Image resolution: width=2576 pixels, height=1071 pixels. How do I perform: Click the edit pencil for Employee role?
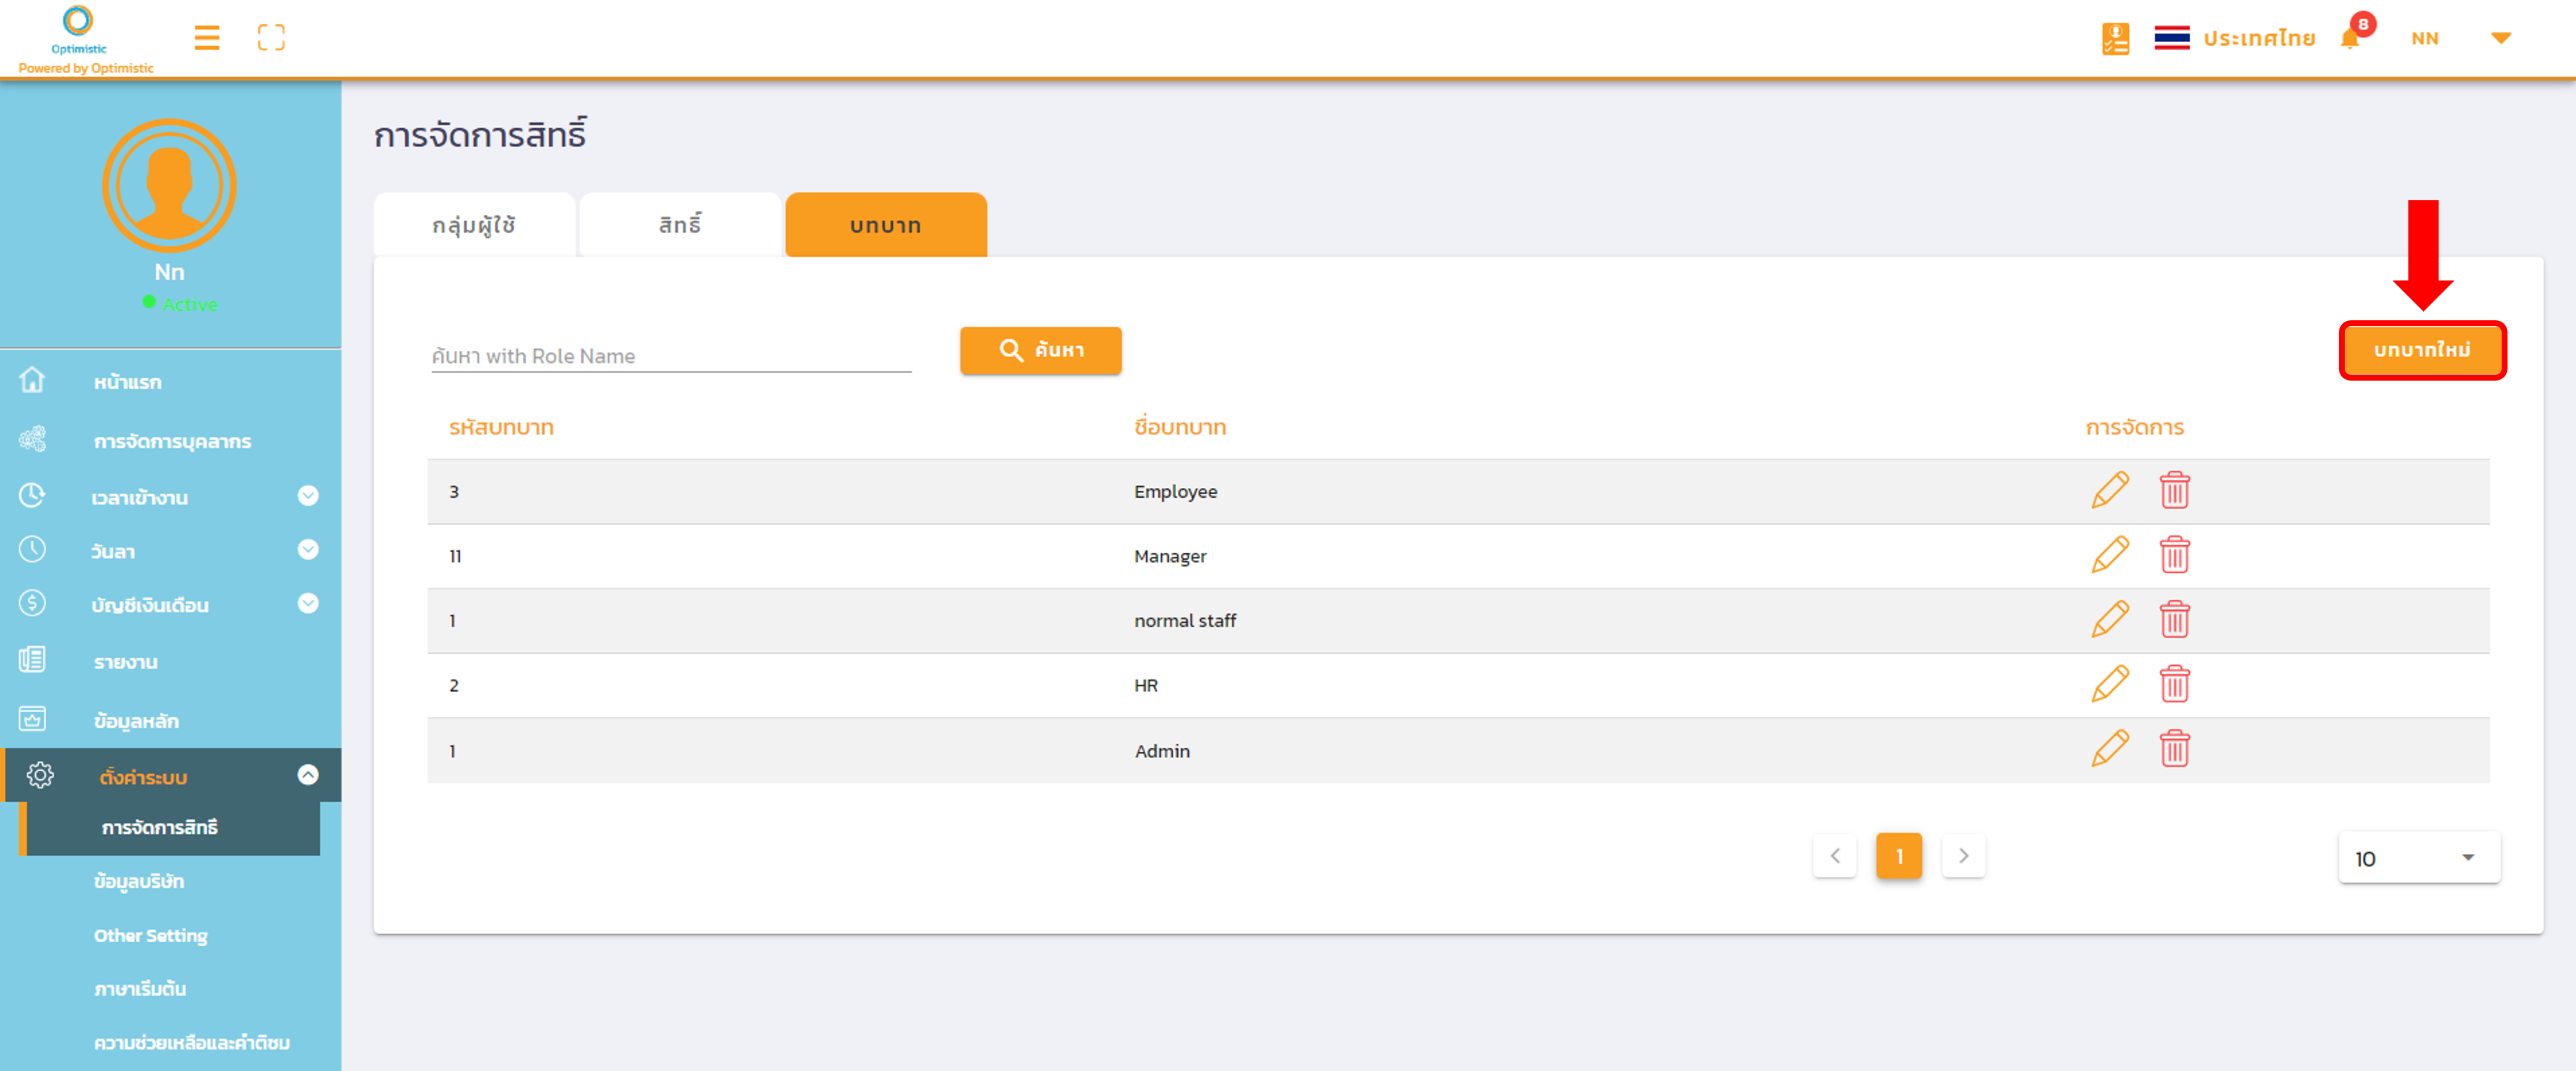coord(2110,491)
